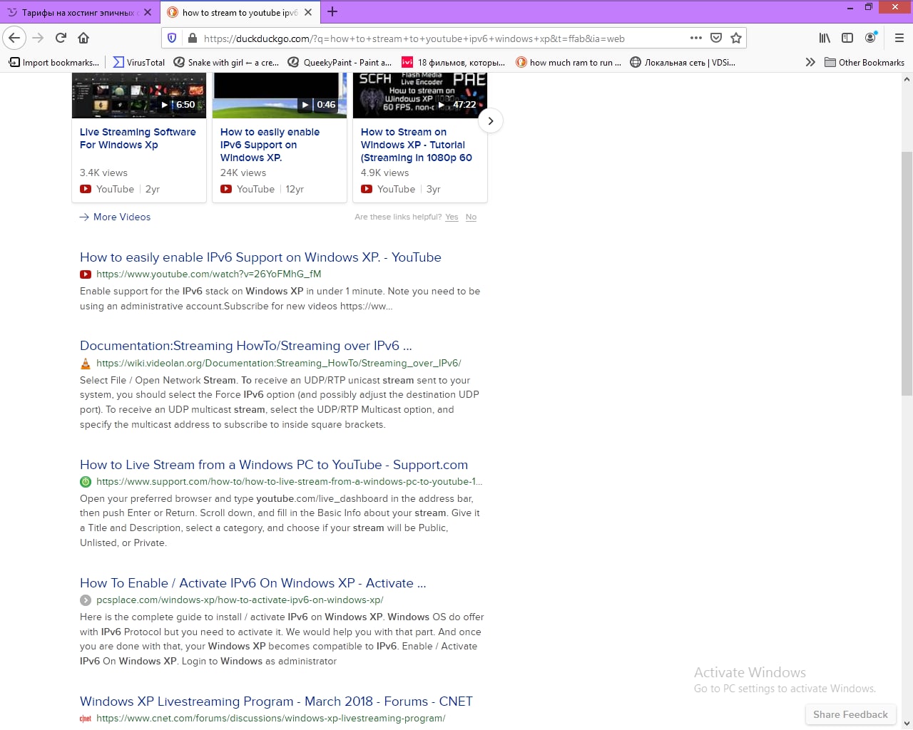Open 'How to easily enable IPv6 Support' video card title
Image resolution: width=913 pixels, height=730 pixels.
(270, 145)
